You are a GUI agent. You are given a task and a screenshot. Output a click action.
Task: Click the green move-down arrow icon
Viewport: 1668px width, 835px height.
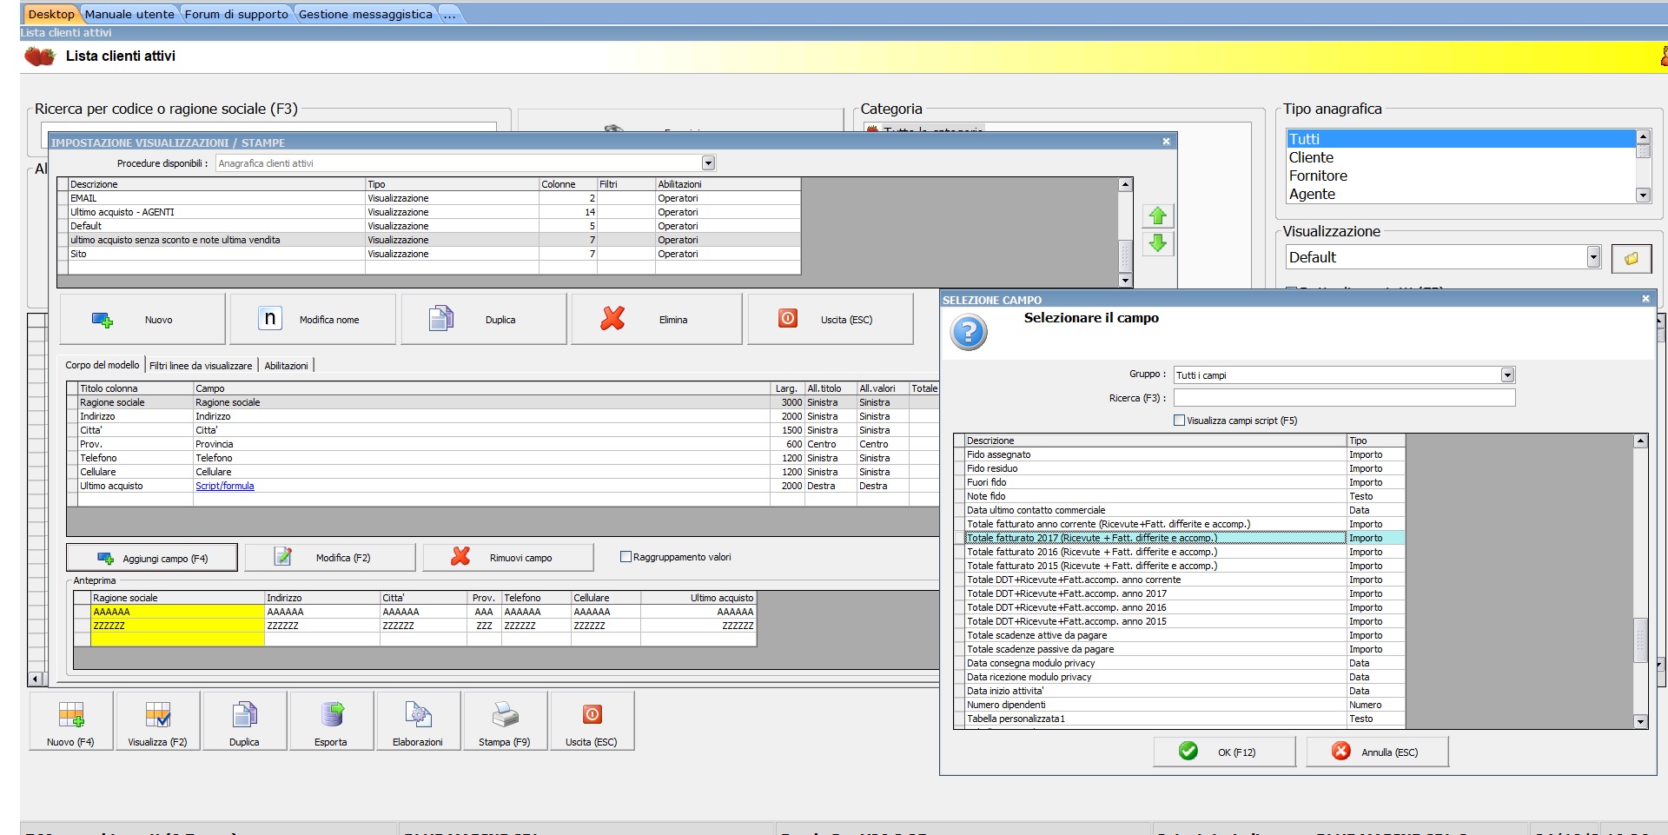point(1157,243)
